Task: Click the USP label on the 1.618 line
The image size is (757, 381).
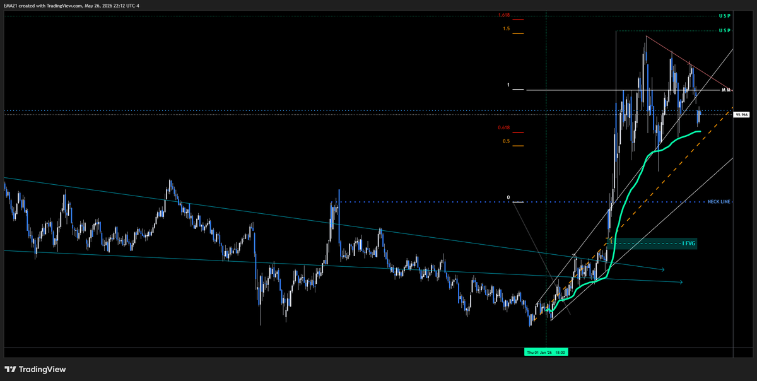Action: pyautogui.click(x=724, y=16)
